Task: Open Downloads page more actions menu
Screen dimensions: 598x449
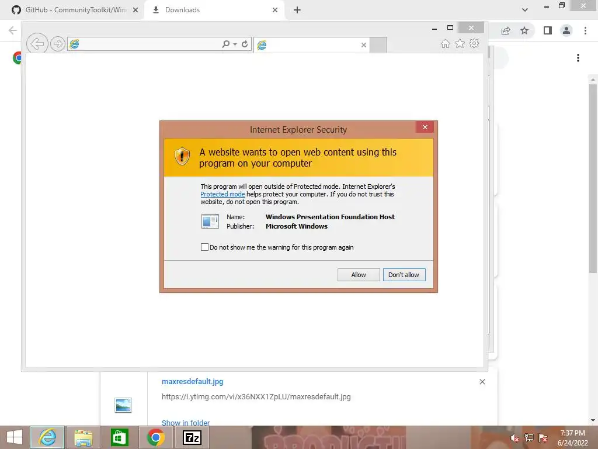Action: [578, 58]
